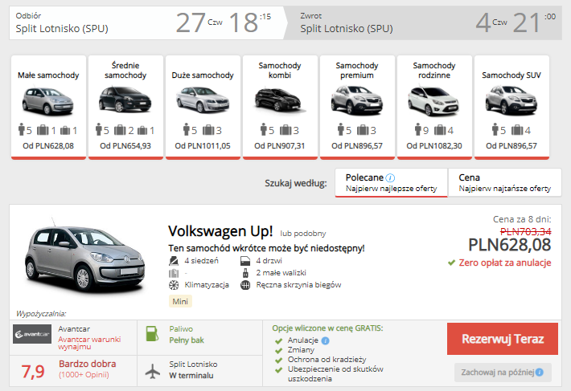The image size is (571, 391).
Task: Click the 7,9 rating score
Action: point(33,372)
